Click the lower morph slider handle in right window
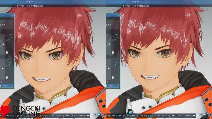 [x=109, y=68]
